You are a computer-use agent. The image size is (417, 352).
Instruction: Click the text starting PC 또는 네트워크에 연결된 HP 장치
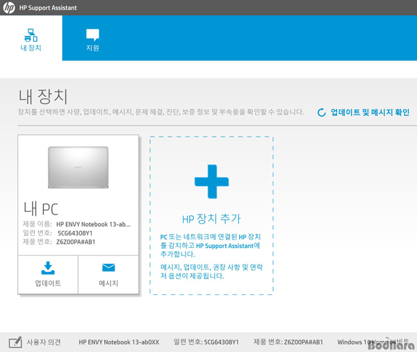point(211,246)
